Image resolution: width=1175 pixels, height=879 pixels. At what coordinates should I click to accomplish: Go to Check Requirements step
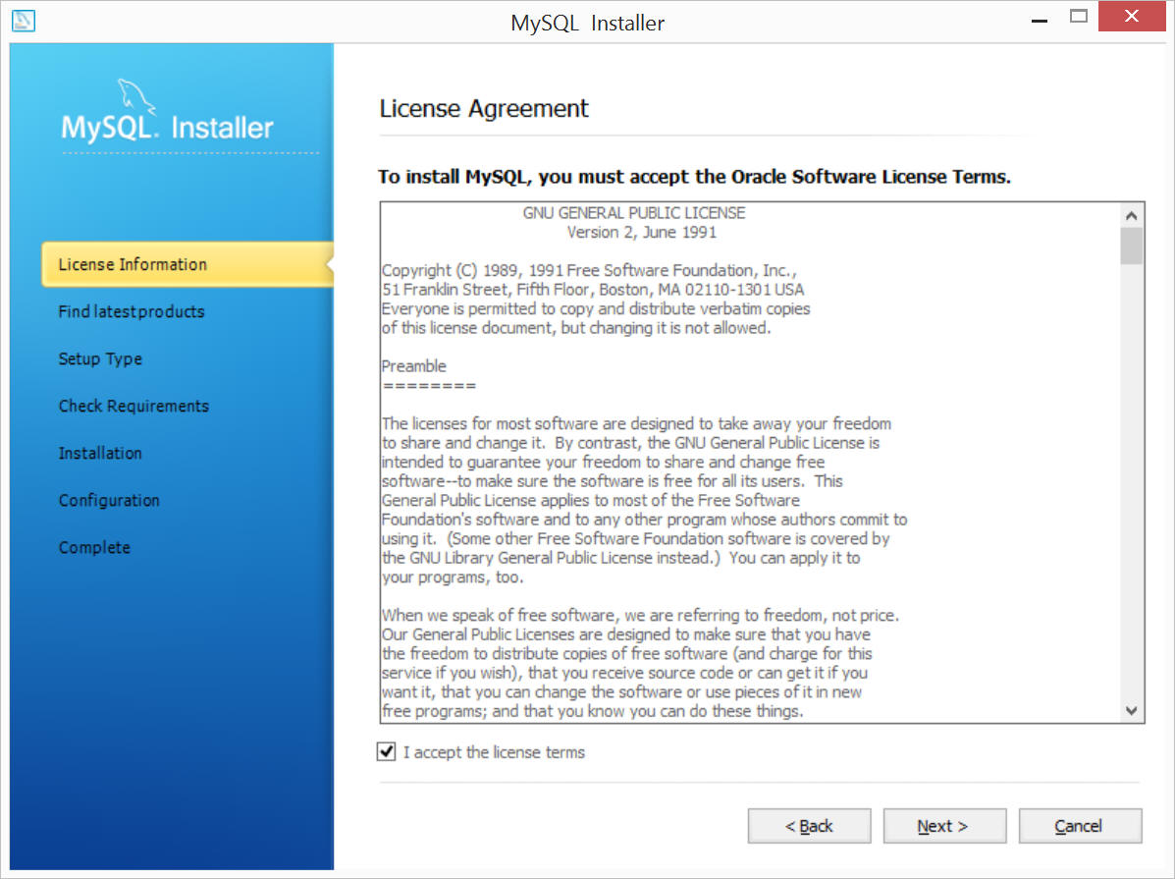[134, 406]
